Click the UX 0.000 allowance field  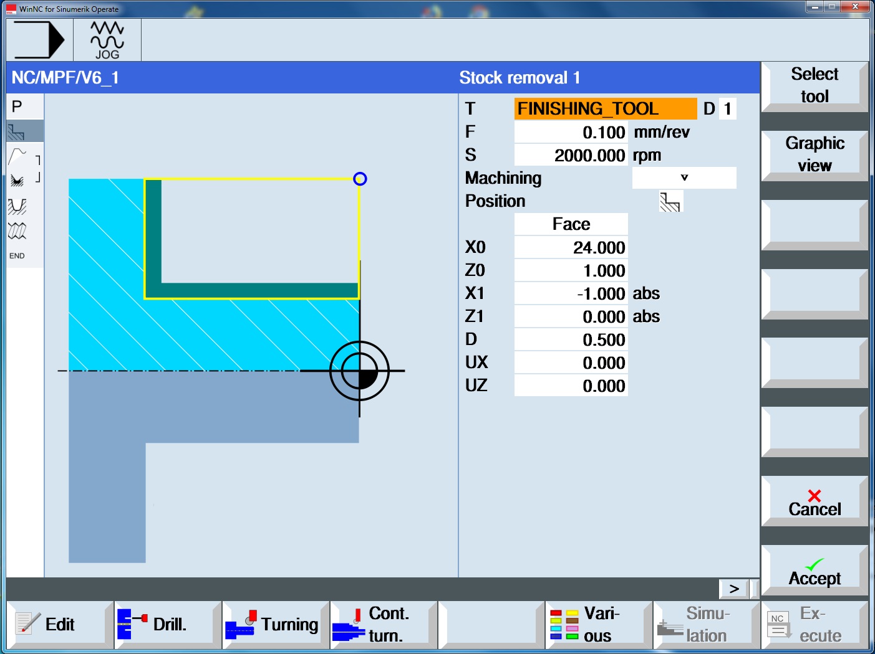[x=571, y=363]
